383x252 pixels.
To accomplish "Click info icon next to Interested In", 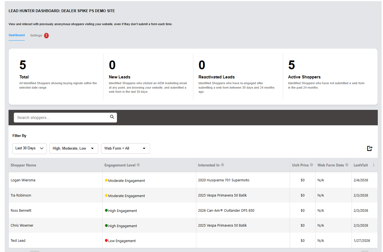I will click(222, 165).
